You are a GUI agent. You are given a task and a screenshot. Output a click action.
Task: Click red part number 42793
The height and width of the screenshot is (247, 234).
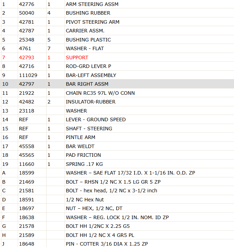pos(26,57)
